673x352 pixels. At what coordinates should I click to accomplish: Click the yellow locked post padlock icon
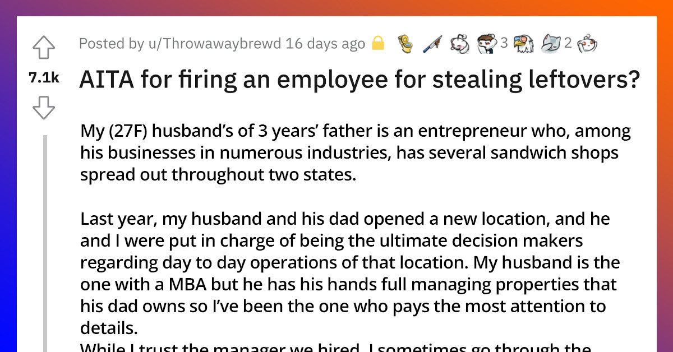point(377,43)
